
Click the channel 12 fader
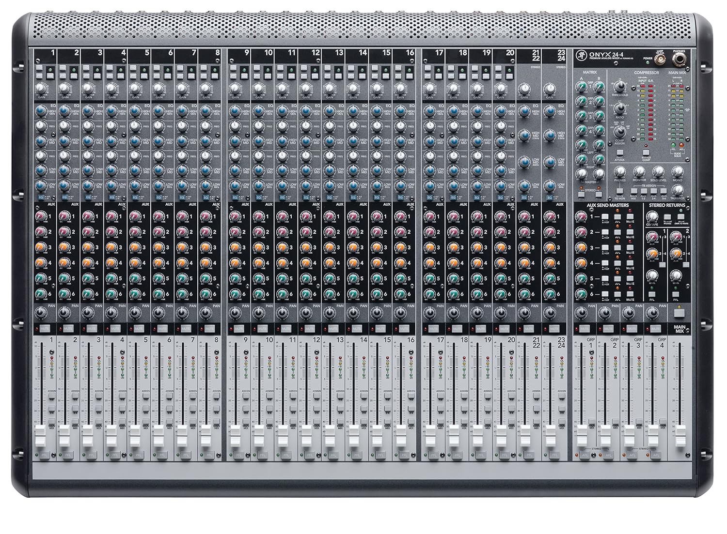coord(305,436)
